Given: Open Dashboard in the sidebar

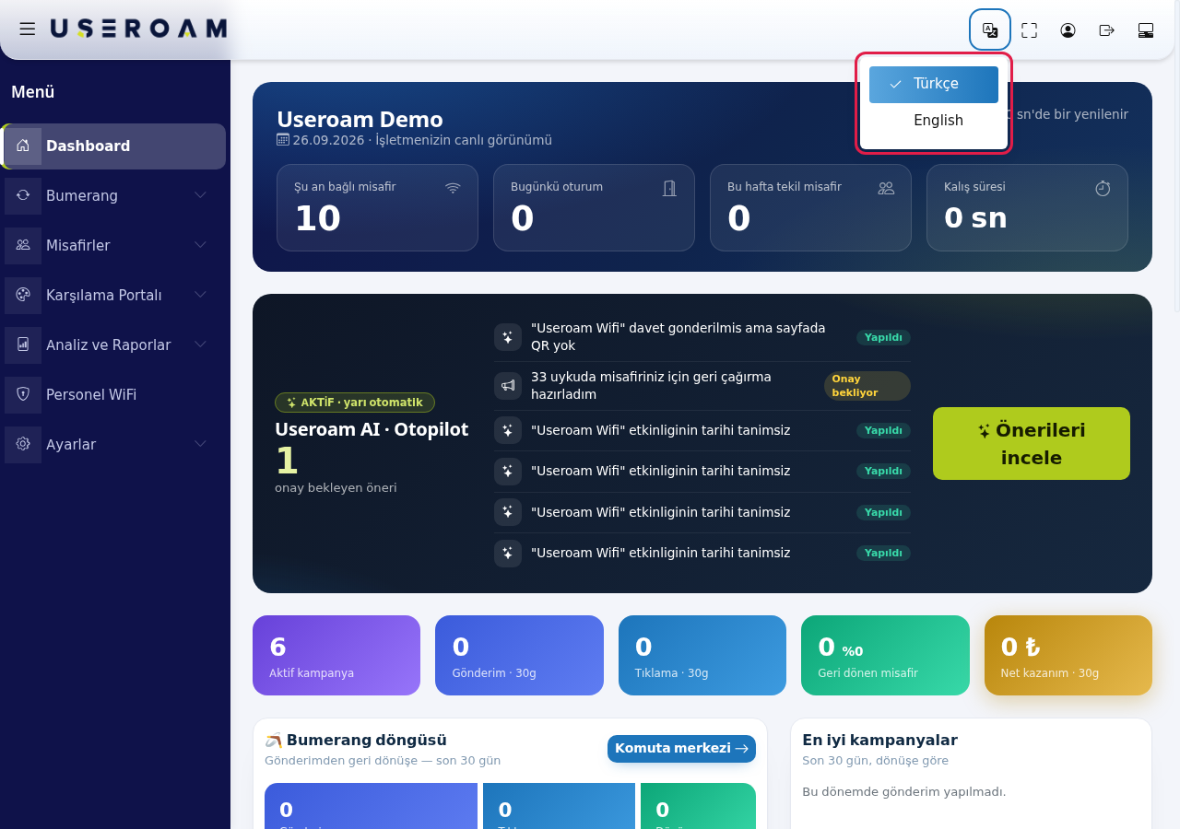Looking at the screenshot, I should [112, 146].
